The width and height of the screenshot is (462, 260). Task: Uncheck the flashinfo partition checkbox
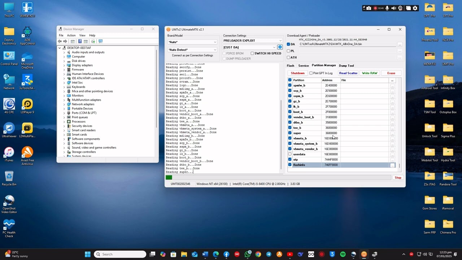click(x=290, y=165)
